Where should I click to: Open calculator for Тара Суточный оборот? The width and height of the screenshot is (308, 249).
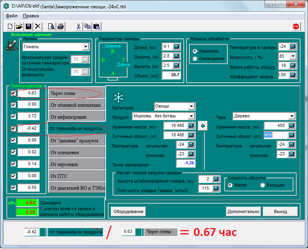[x=291, y=135]
